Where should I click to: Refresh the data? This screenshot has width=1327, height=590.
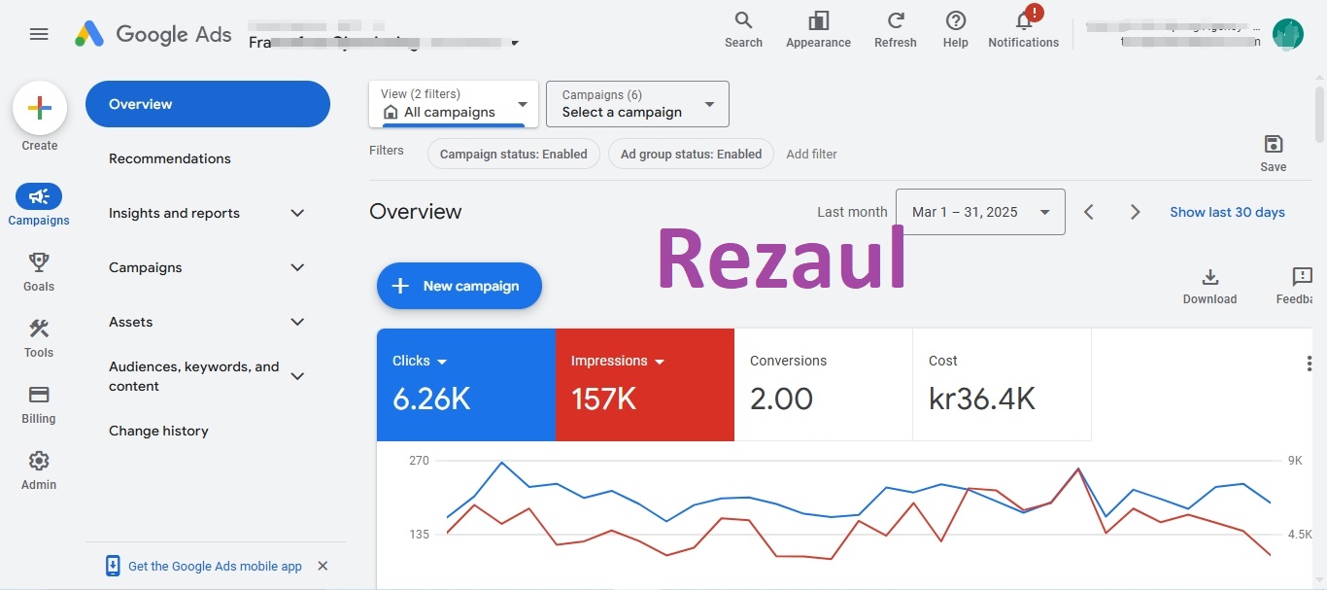pos(896,30)
